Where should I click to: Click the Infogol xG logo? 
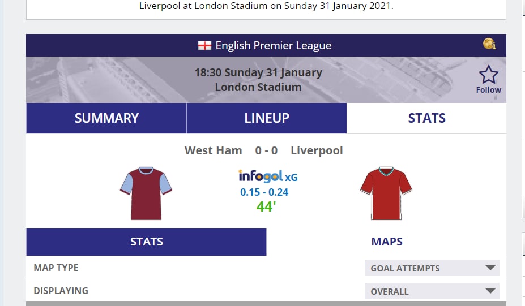pyautogui.click(x=268, y=176)
